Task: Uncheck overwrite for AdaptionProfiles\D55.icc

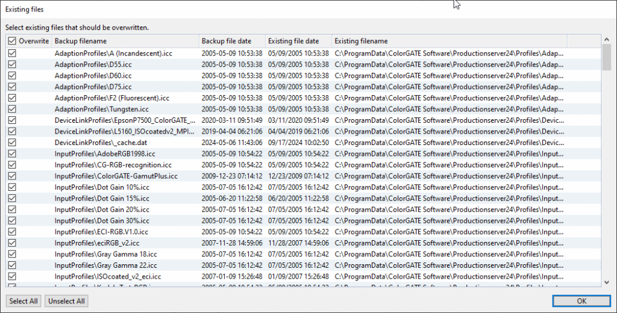Action: pos(12,64)
